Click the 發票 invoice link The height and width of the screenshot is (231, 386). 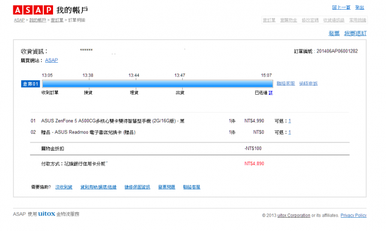click(x=334, y=34)
